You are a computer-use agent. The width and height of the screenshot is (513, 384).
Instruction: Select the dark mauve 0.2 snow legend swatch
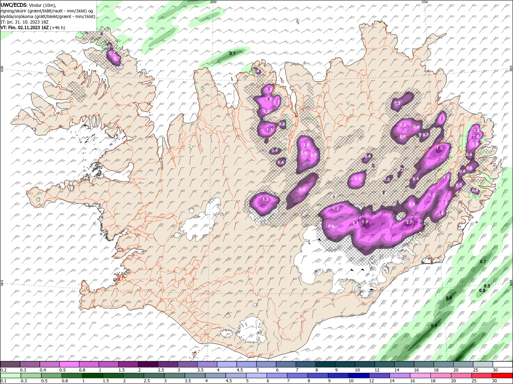tap(10, 364)
